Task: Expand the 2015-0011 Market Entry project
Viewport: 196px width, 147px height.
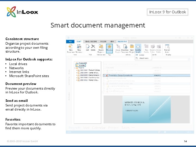Action: (76, 80)
